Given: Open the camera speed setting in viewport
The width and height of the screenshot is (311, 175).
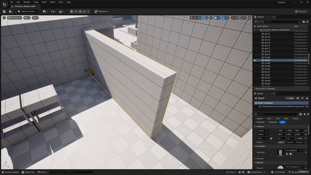Looking at the screenshot, I should (x=243, y=18).
